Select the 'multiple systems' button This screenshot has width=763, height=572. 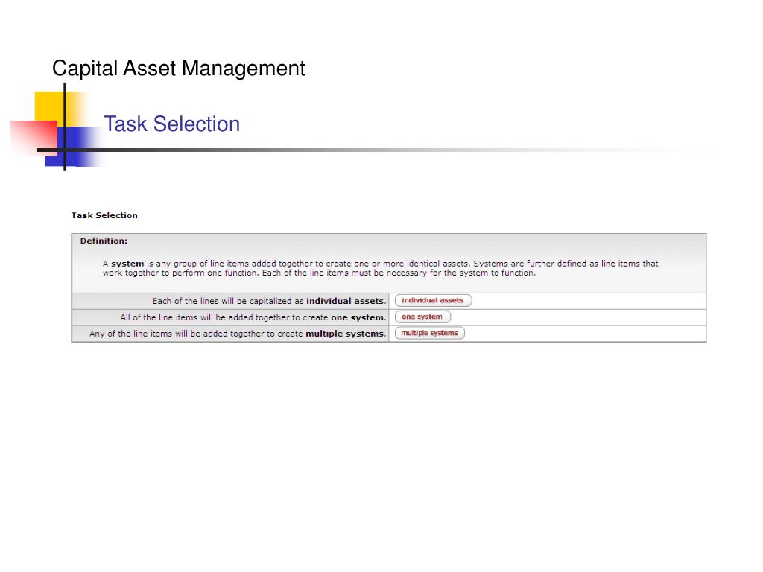[x=430, y=333]
